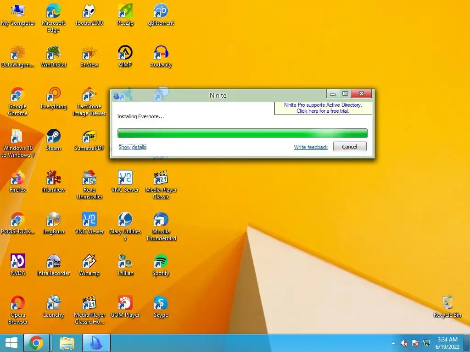The image size is (470, 352).
Task: Click the Windows 10 to Windows 7 folder
Action: click(18, 143)
